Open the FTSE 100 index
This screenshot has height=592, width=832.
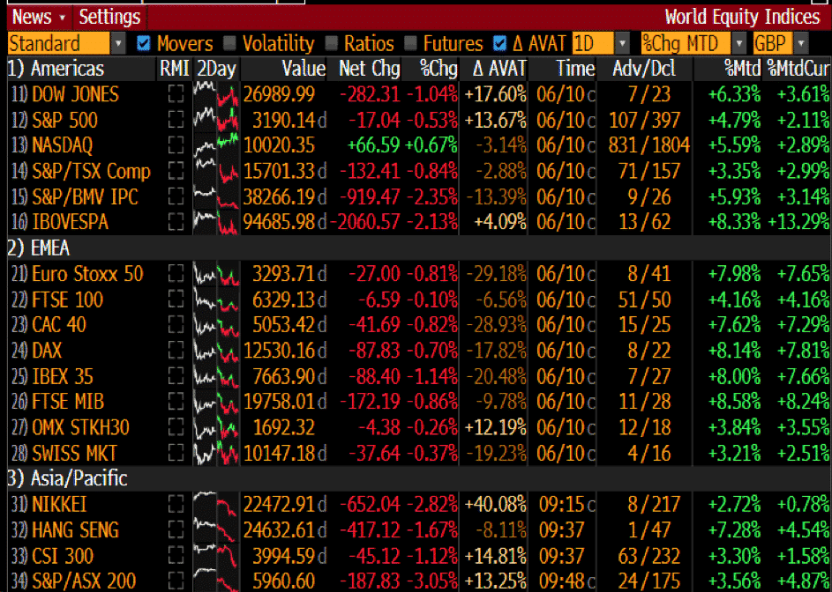click(x=67, y=300)
